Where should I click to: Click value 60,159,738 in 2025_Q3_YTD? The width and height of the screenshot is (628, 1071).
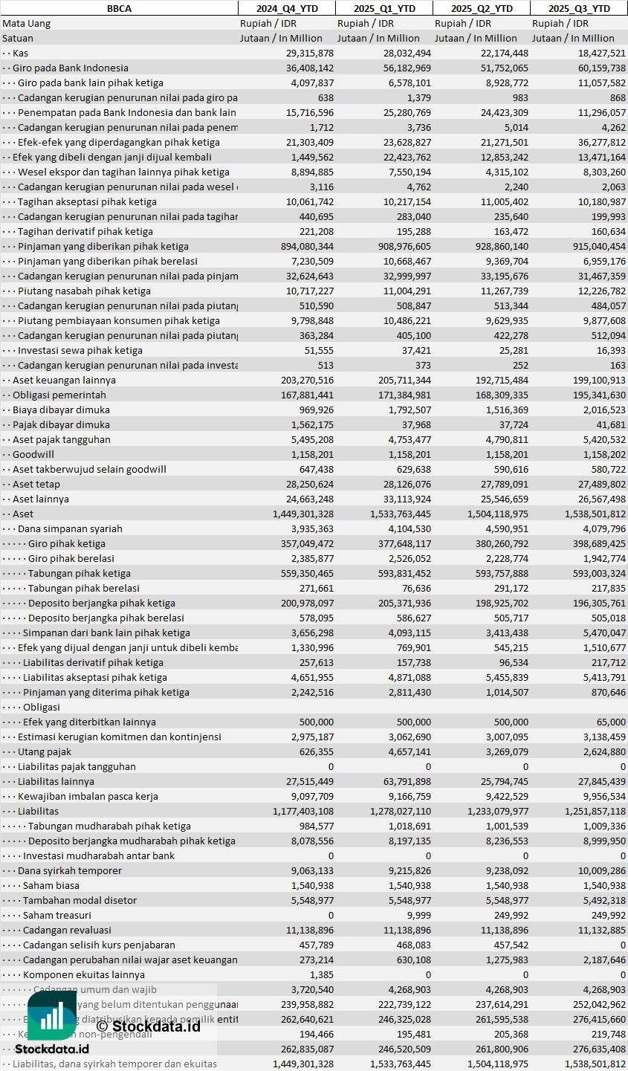(x=601, y=68)
